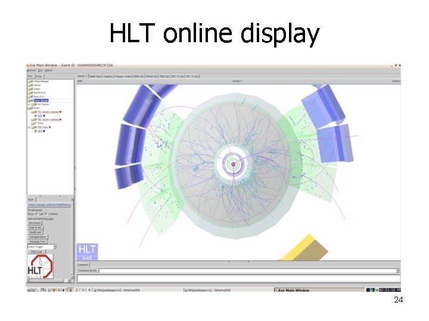
Task: Open Actions menu on viewer toolbar
Action: 396,81
